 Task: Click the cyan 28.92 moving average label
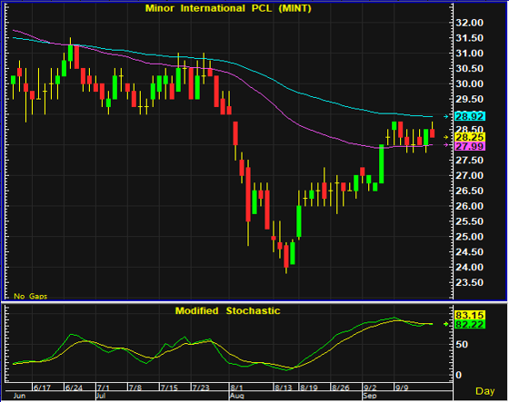coord(470,116)
